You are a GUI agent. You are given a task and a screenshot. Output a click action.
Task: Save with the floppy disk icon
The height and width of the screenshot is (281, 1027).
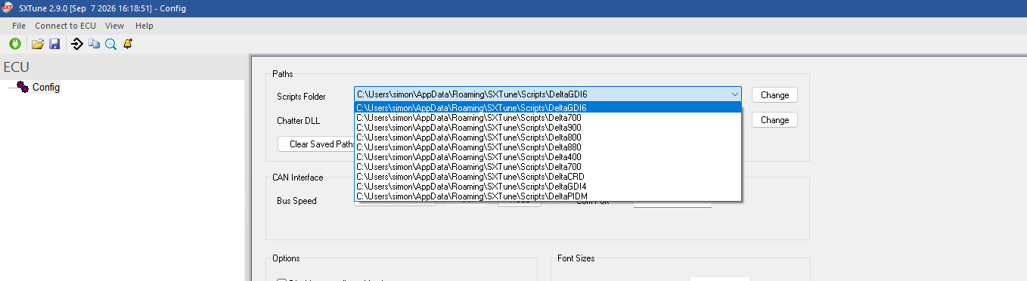54,45
